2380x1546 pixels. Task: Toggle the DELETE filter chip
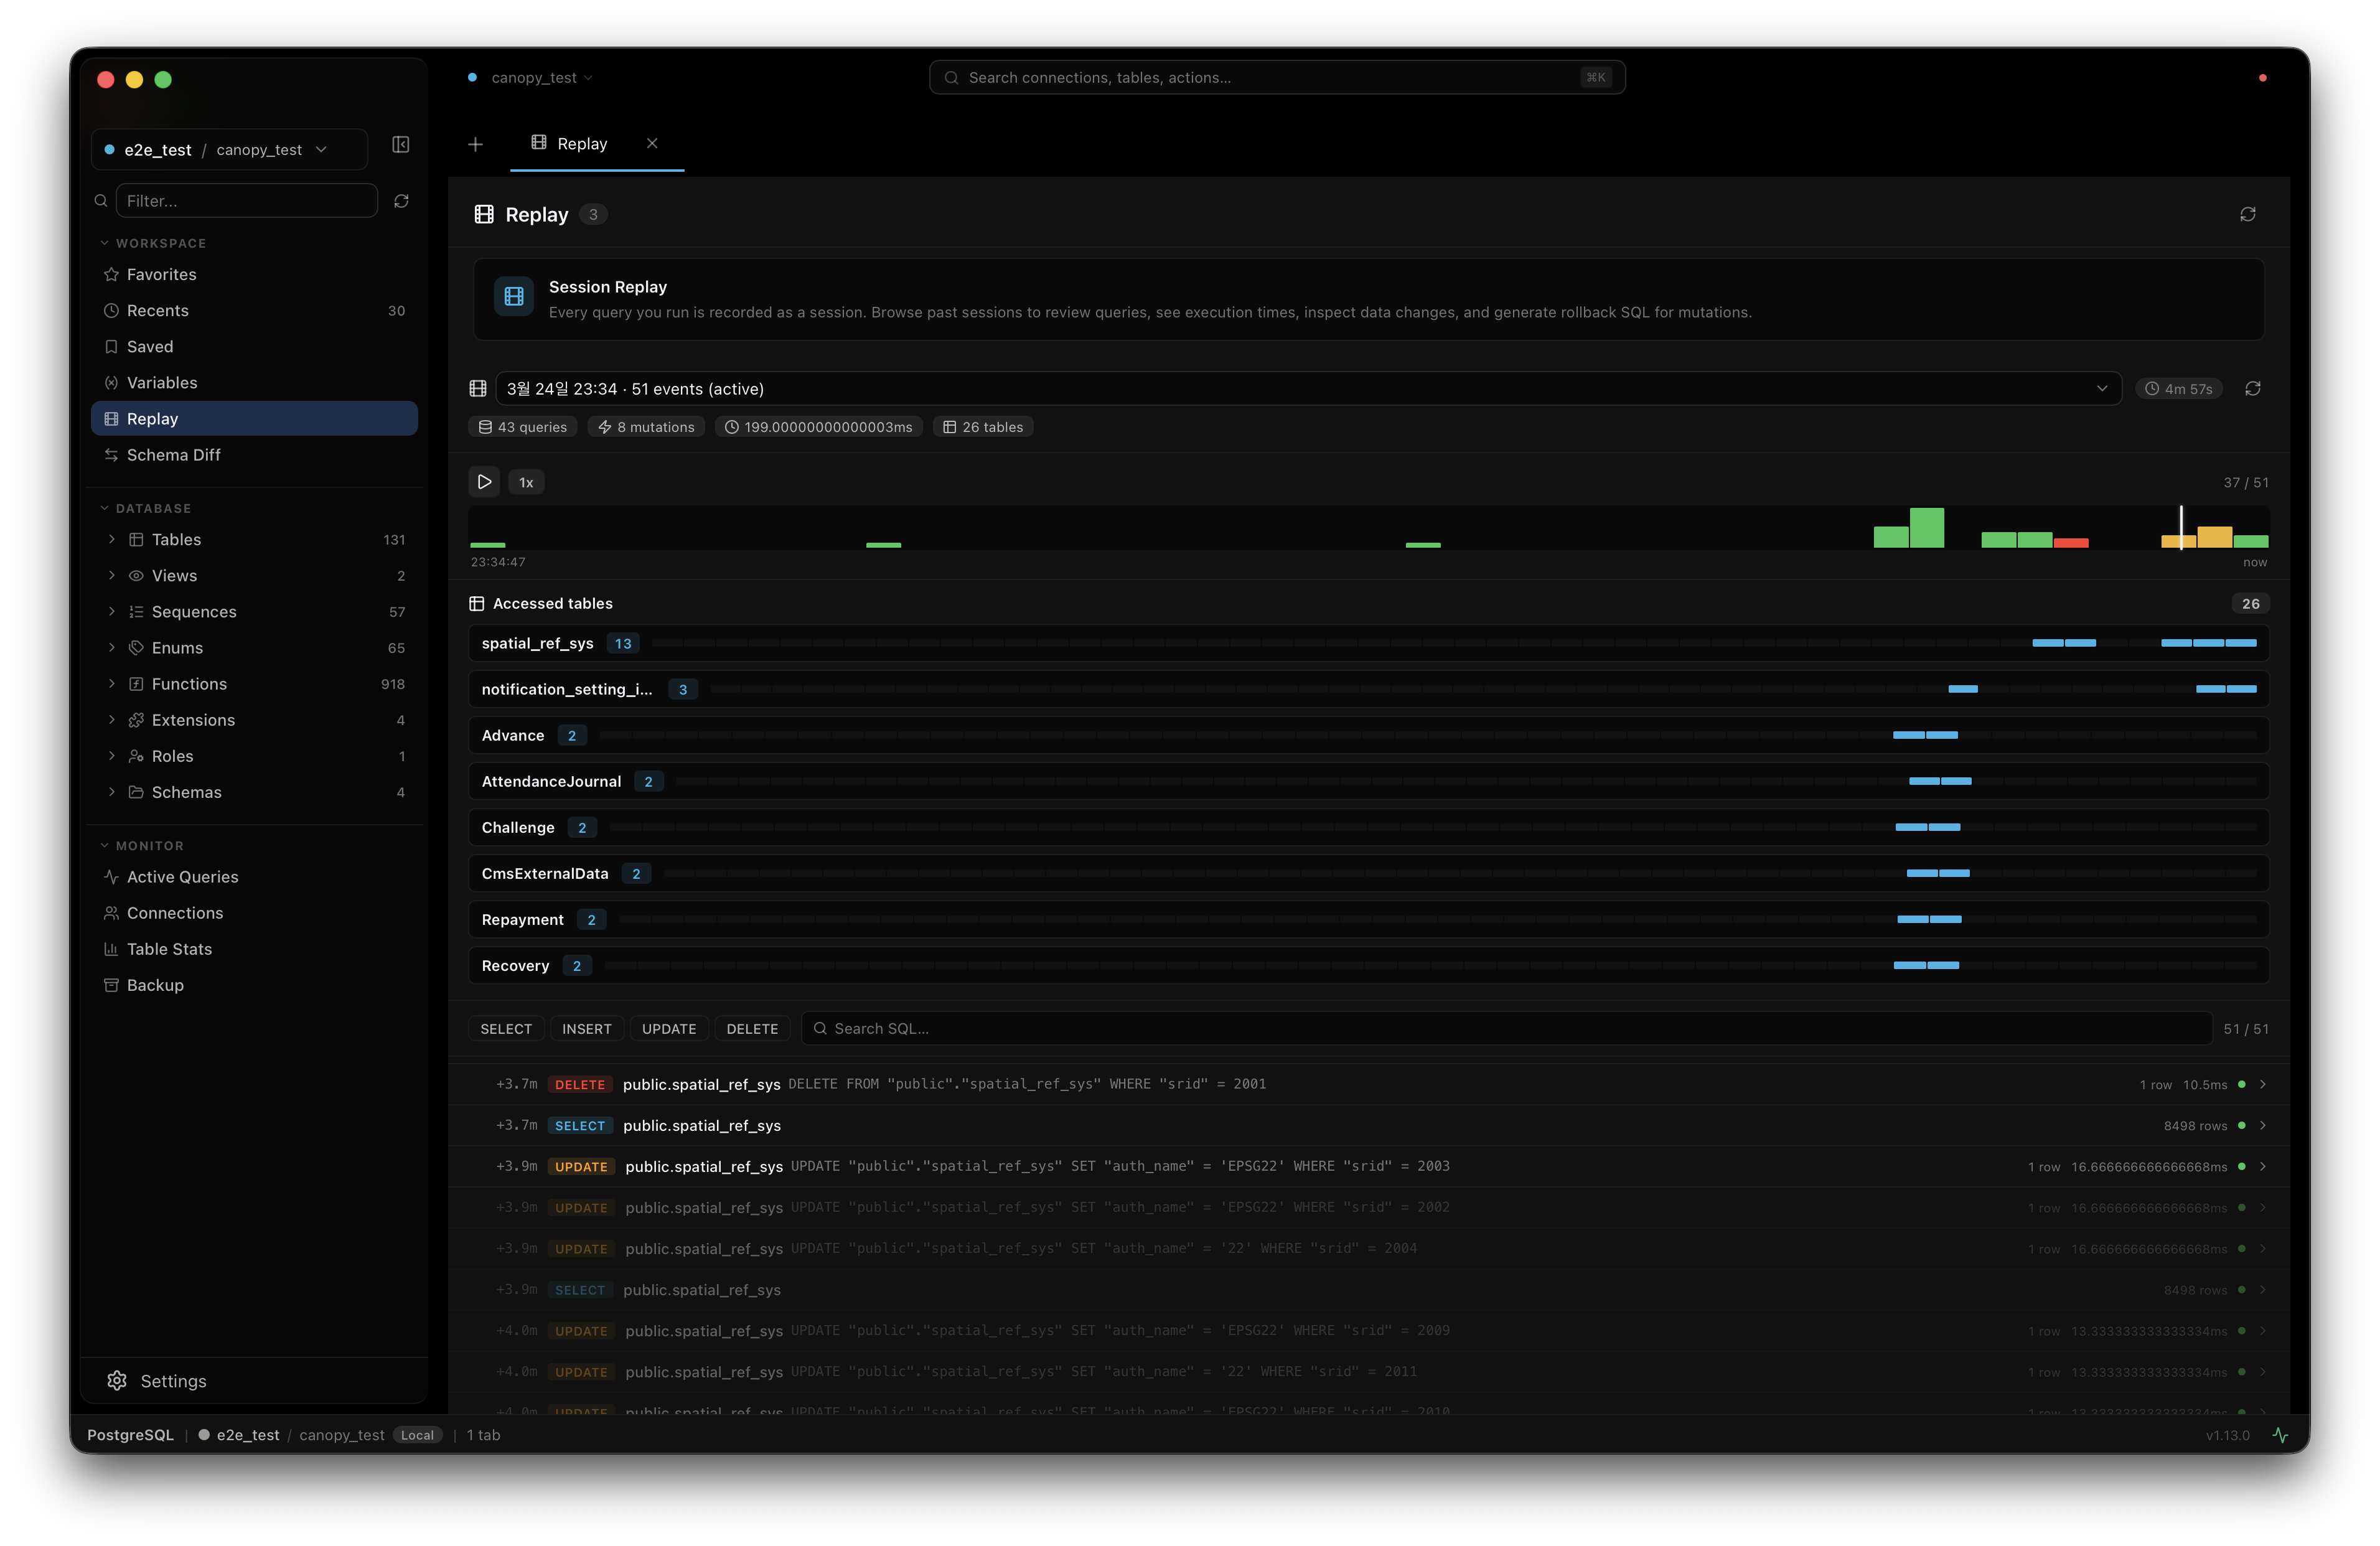coord(752,1029)
